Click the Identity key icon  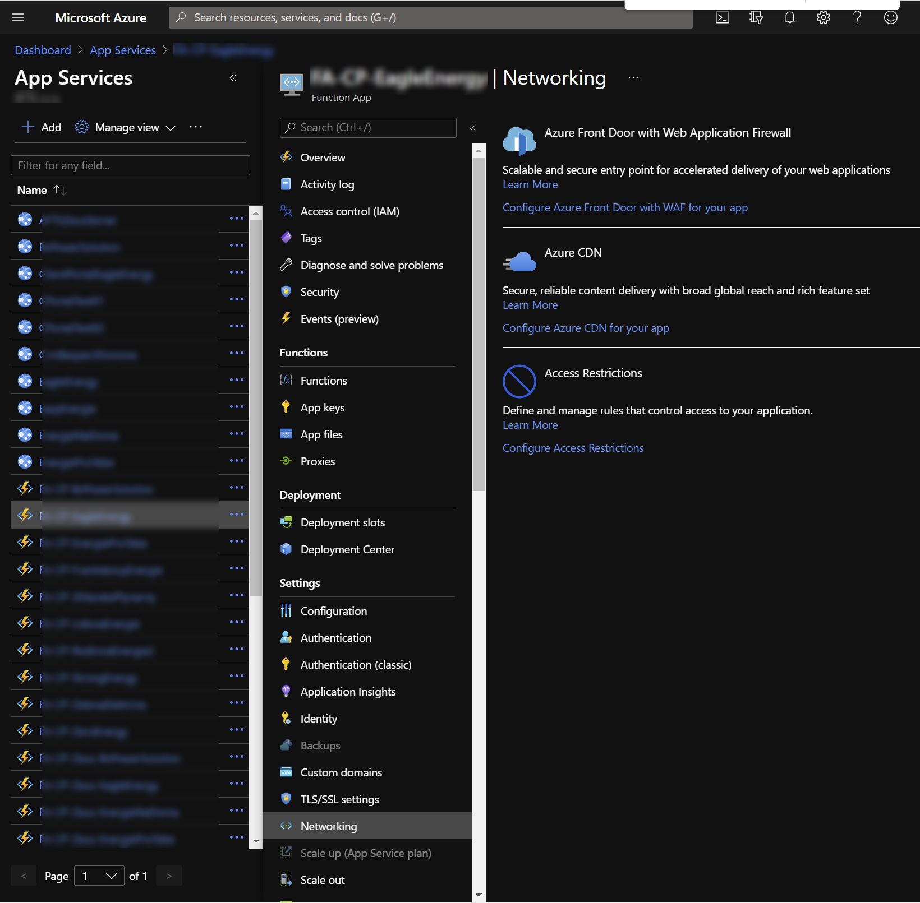coord(286,718)
